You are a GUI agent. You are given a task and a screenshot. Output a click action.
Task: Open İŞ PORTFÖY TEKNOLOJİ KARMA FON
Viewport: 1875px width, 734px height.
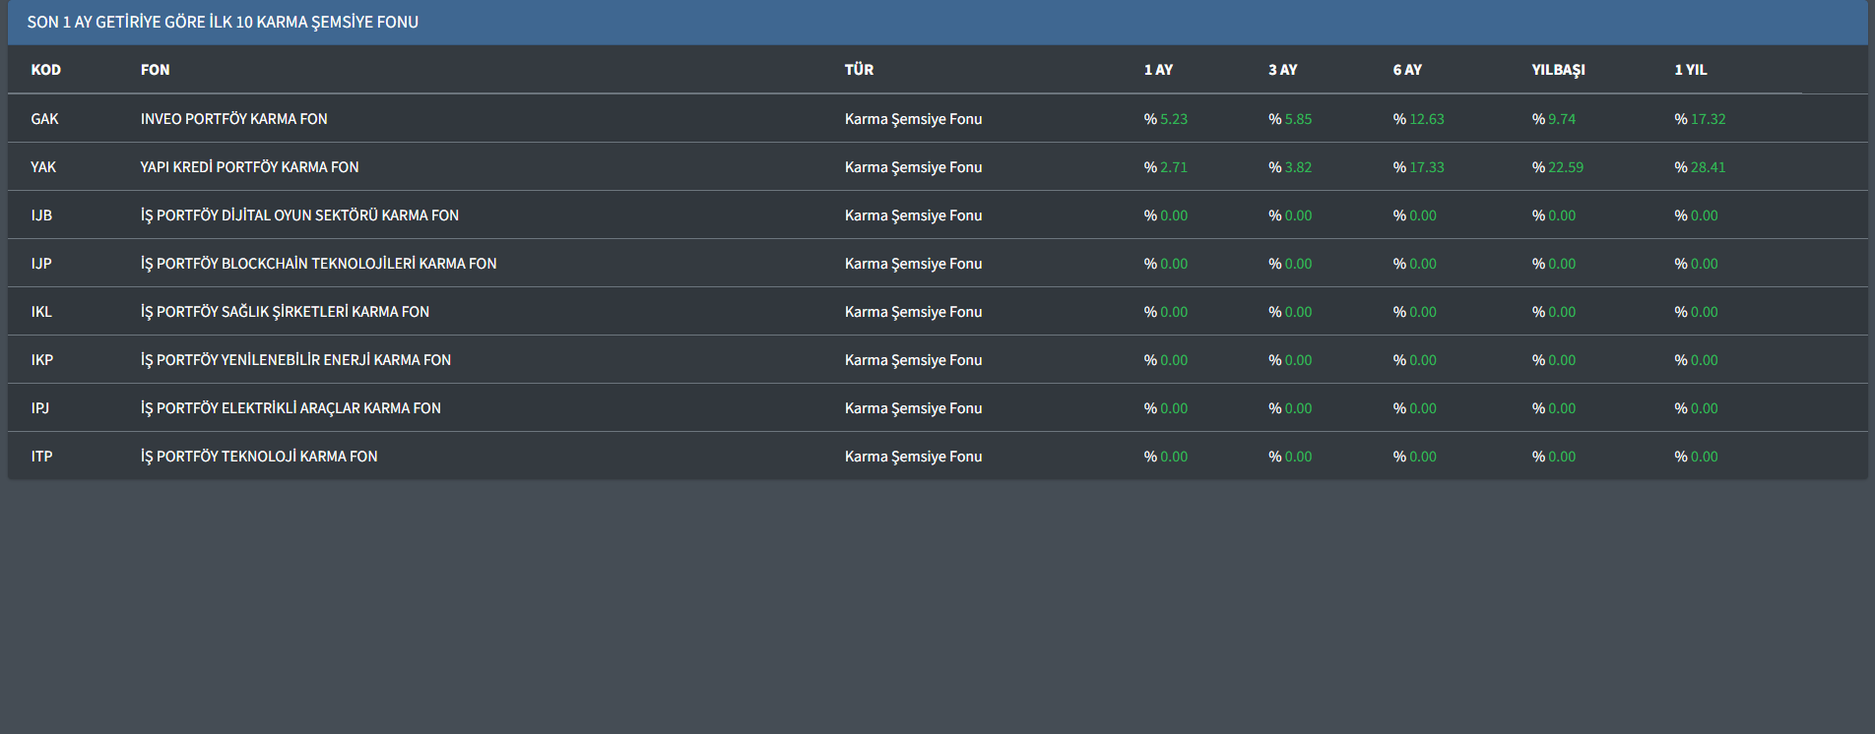tap(259, 457)
